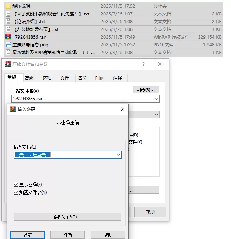The width and height of the screenshot is (231, 239).
Task: Open the archive name dropdown list
Action: click(x=156, y=99)
